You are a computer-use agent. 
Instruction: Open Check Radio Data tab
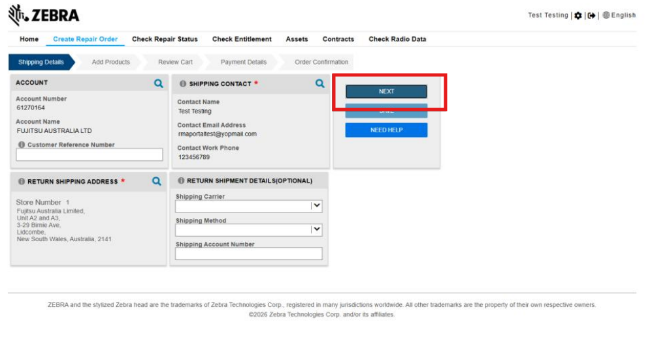pos(397,39)
